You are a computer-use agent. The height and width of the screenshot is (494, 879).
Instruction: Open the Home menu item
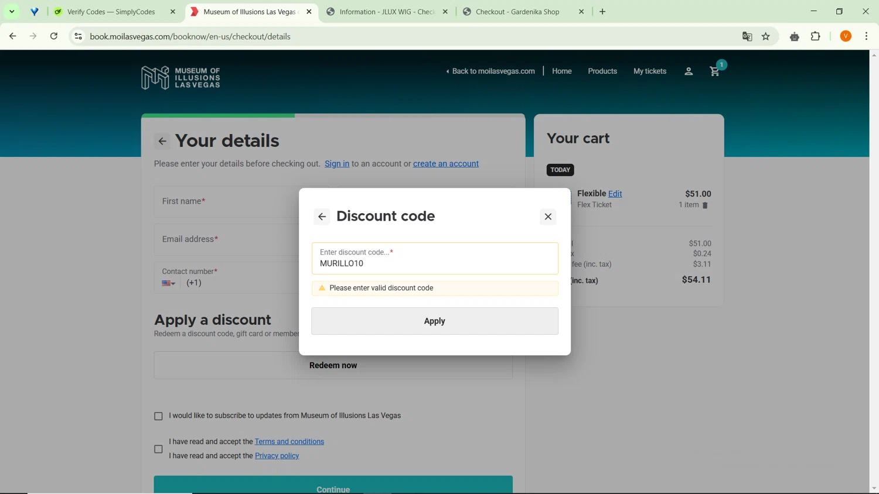[x=562, y=71]
